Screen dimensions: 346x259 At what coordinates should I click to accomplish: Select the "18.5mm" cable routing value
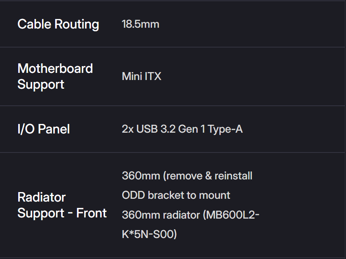point(140,24)
